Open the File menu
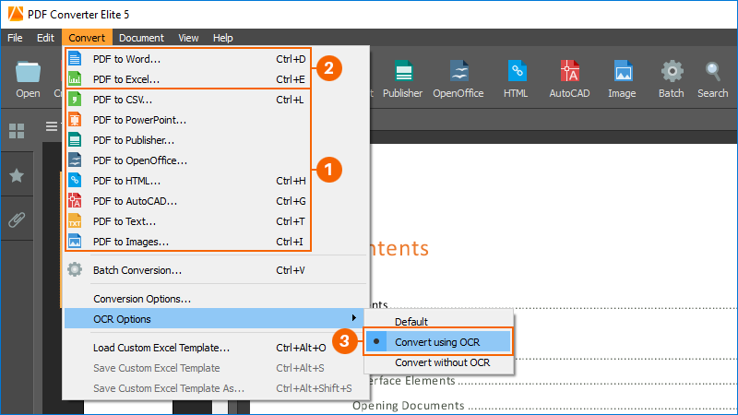Viewport: 738px width, 415px height. pos(15,38)
